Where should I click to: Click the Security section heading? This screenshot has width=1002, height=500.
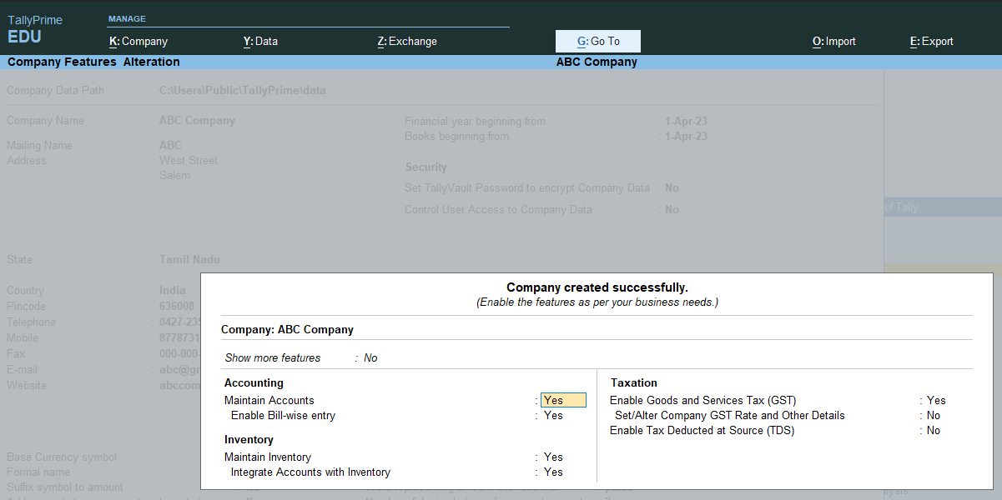click(426, 167)
